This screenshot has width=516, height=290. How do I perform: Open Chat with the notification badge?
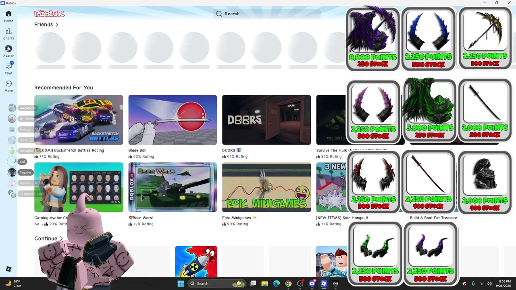[x=8, y=68]
